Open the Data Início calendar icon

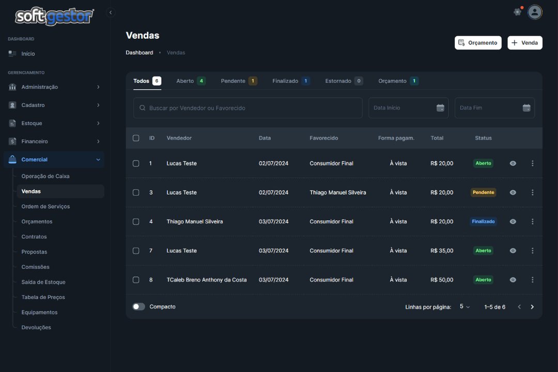pos(440,108)
